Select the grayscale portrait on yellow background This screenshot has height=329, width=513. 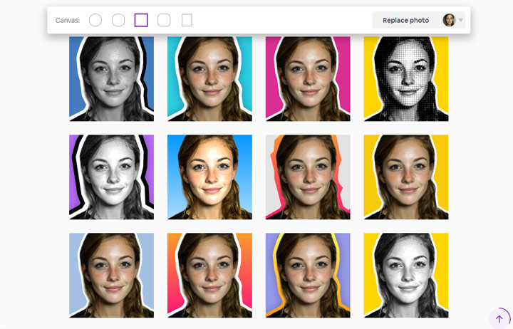[x=406, y=275]
